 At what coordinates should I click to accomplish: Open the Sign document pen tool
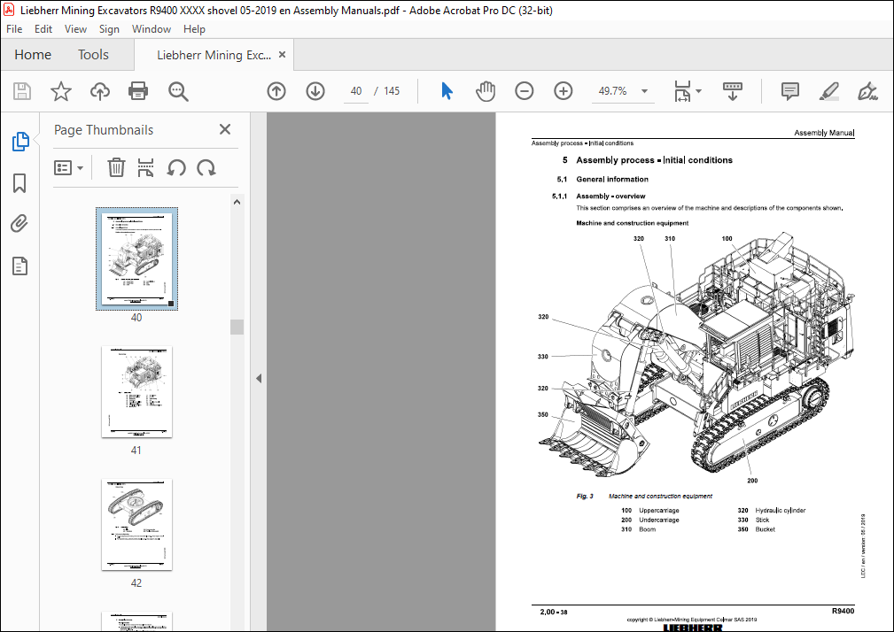pos(867,91)
